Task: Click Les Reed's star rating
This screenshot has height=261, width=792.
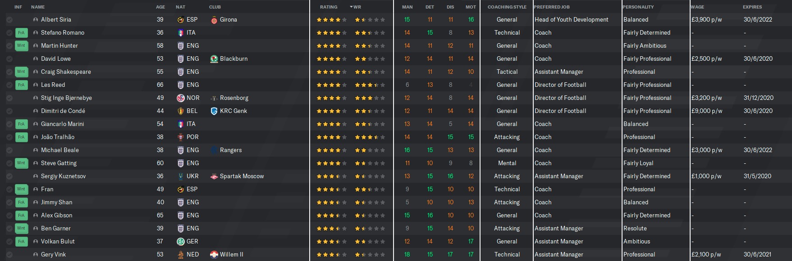Action: [332, 85]
